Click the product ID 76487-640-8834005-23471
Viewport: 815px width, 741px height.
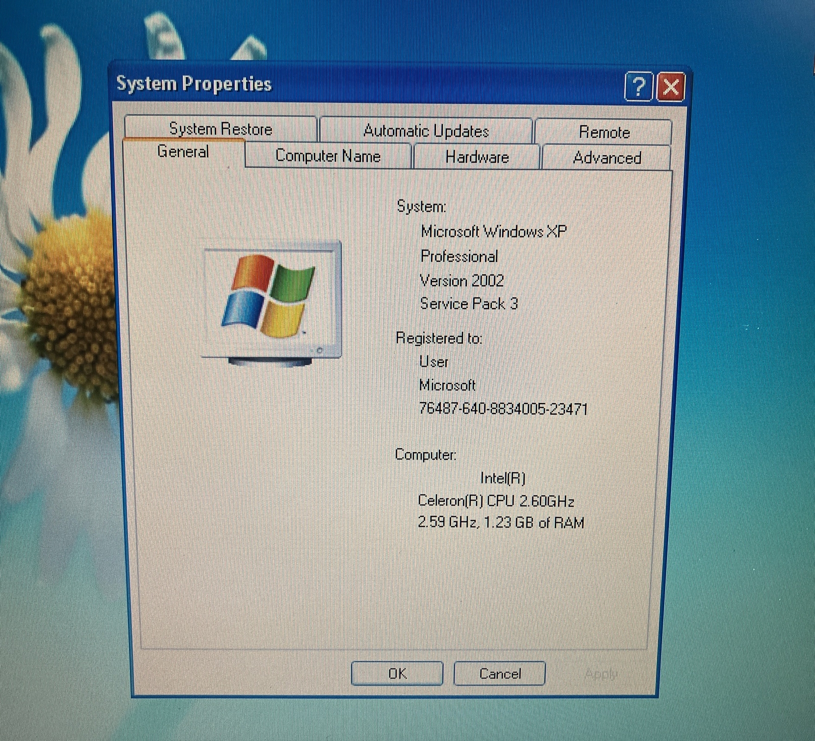[503, 409]
